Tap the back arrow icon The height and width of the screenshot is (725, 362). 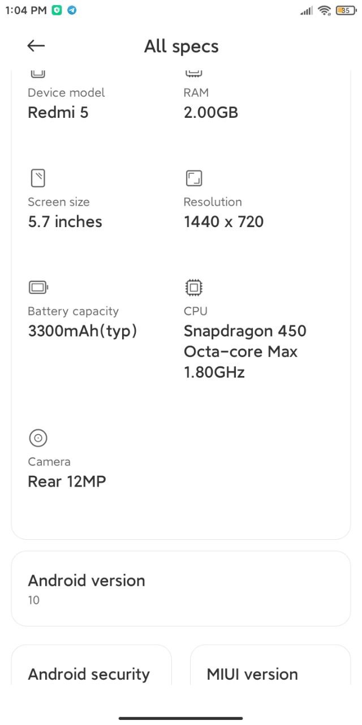(x=36, y=46)
